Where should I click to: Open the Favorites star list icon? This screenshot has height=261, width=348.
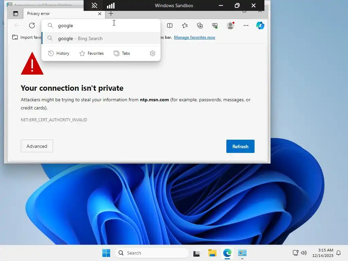[x=185, y=25]
